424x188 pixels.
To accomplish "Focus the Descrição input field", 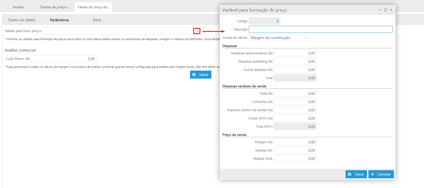I will click(321, 29).
